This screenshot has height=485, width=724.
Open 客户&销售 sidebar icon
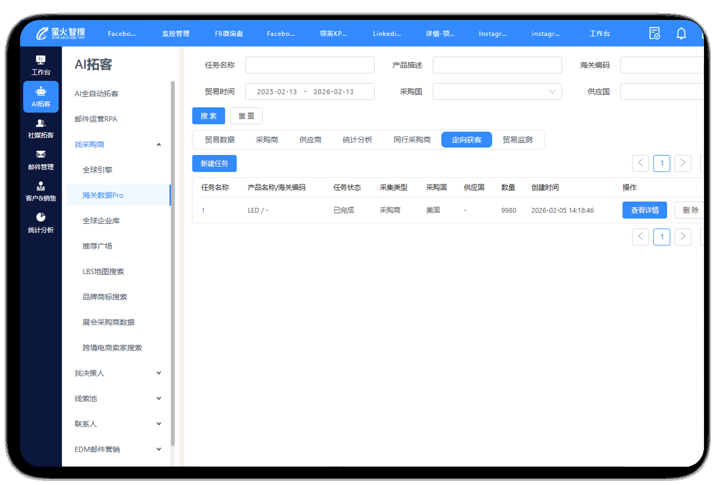tap(41, 191)
